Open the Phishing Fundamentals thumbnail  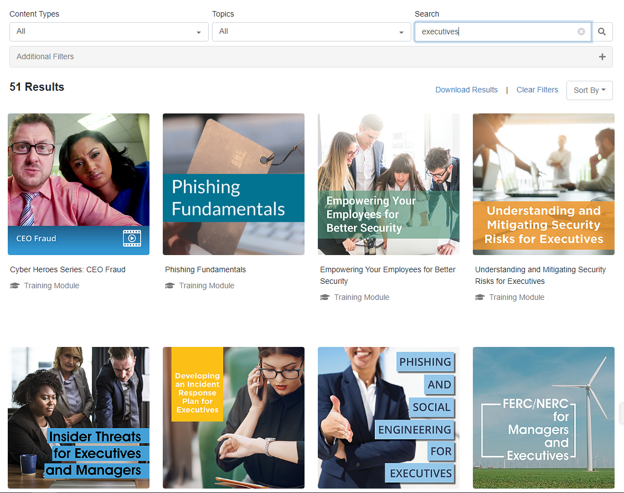[x=233, y=184]
